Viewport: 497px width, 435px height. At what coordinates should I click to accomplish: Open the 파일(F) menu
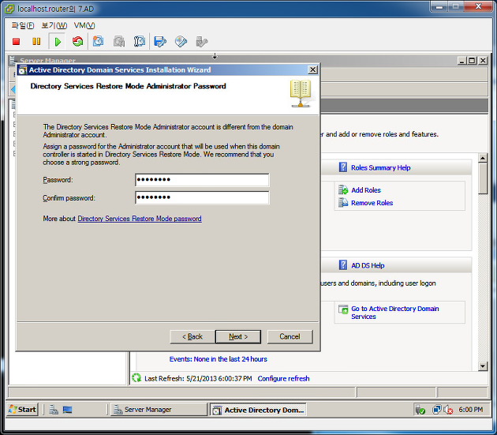point(23,25)
